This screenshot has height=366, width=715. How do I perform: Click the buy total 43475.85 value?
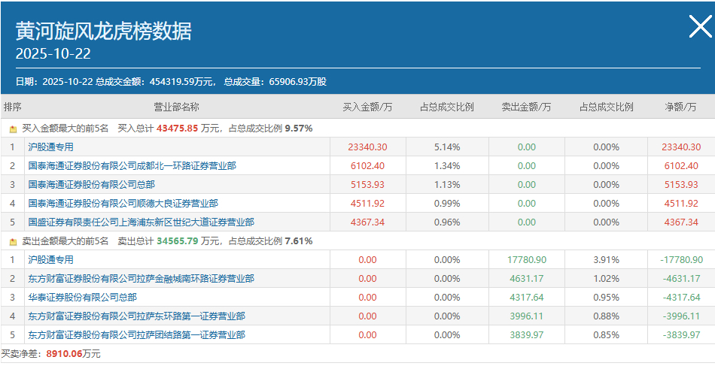178,129
